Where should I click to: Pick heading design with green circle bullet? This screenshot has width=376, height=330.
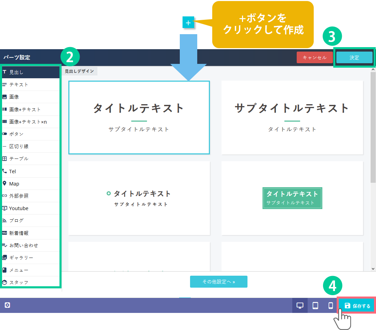pyautogui.click(x=139, y=198)
